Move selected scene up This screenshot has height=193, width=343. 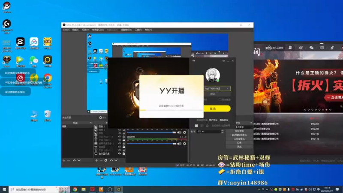(74, 160)
